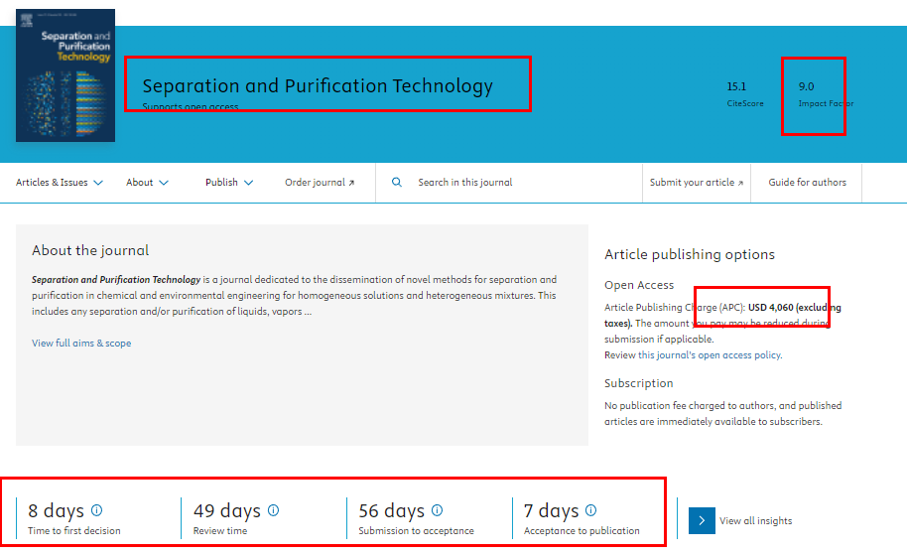This screenshot has height=555, width=907.
Task: Click info icon beside 7 days
Action: point(591,510)
